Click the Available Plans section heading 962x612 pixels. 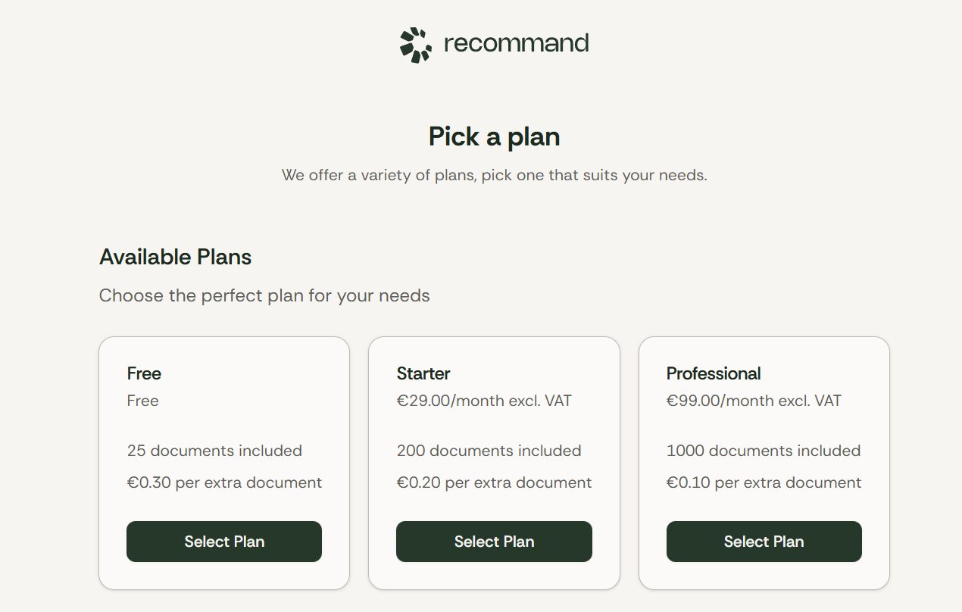[175, 257]
